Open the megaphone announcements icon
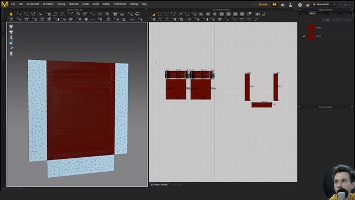The image size is (355, 200). pyautogui.click(x=282, y=5)
